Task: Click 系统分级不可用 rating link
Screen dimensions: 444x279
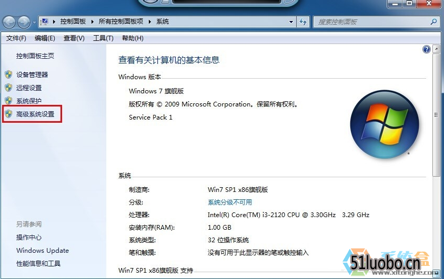Action: coord(230,202)
